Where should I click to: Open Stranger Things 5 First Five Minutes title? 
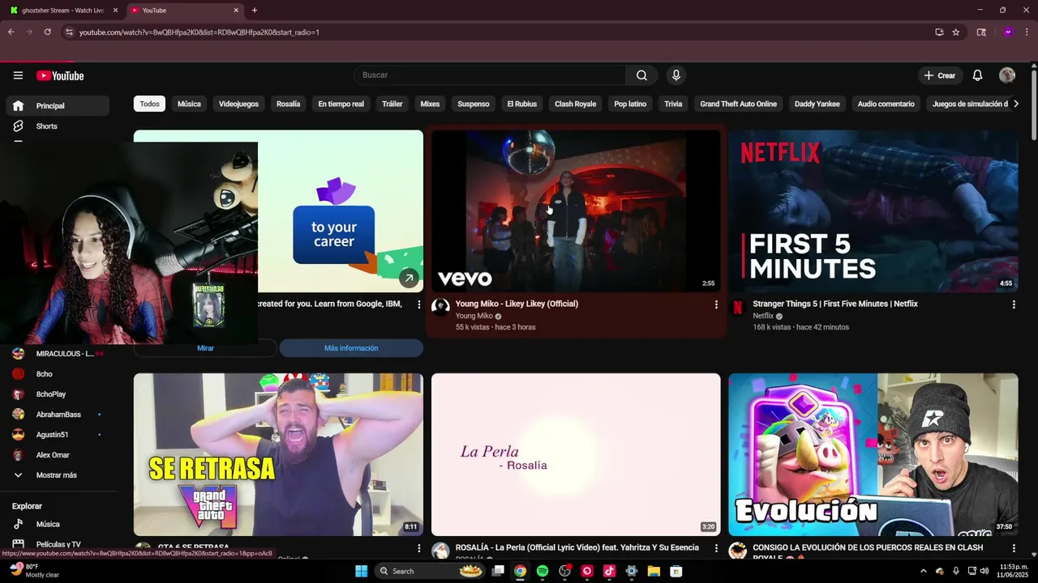(x=835, y=304)
